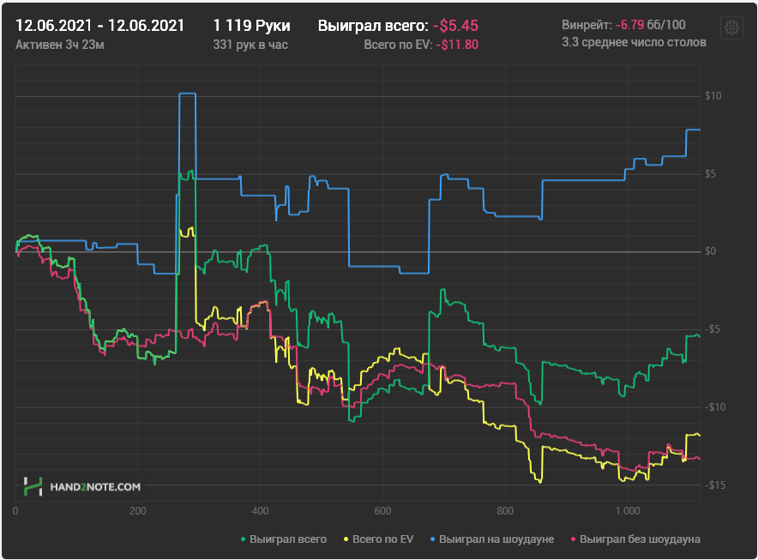Click the winrate value -6.79 бб/100

coord(650,25)
